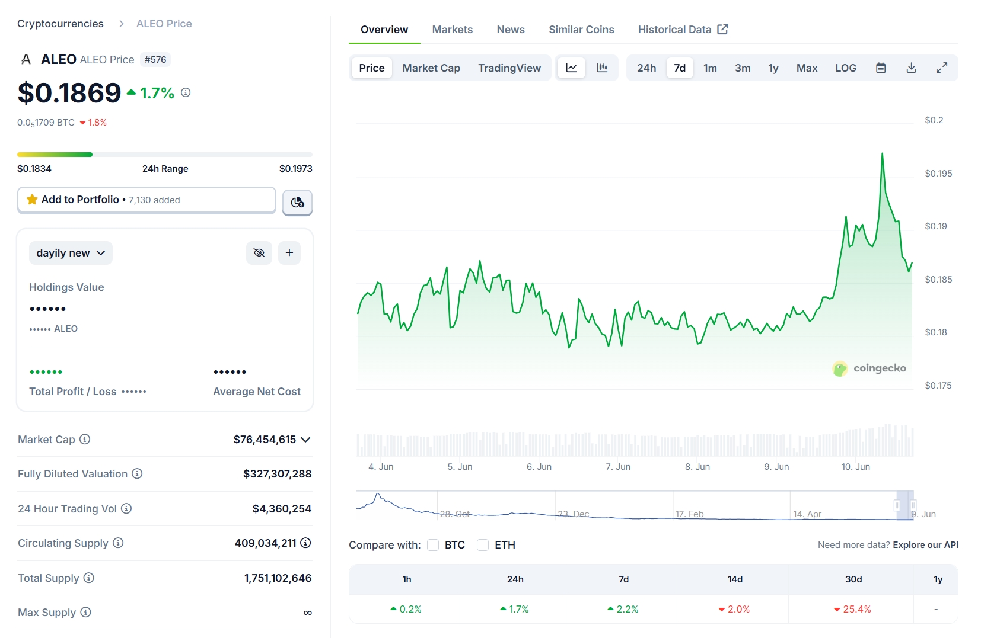This screenshot has height=638, width=981.
Task: Click info icon next to 24 Hour Trading Vol
Action: click(x=126, y=508)
